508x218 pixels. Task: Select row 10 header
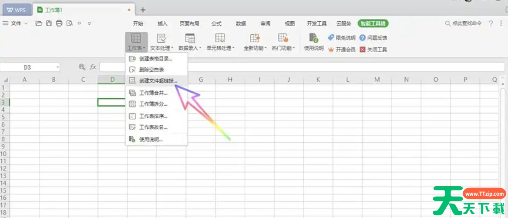(x=4, y=154)
